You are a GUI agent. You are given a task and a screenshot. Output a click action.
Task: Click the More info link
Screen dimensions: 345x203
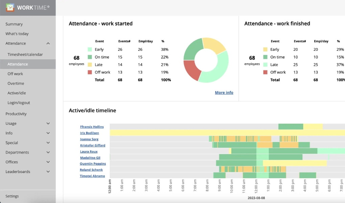click(224, 92)
